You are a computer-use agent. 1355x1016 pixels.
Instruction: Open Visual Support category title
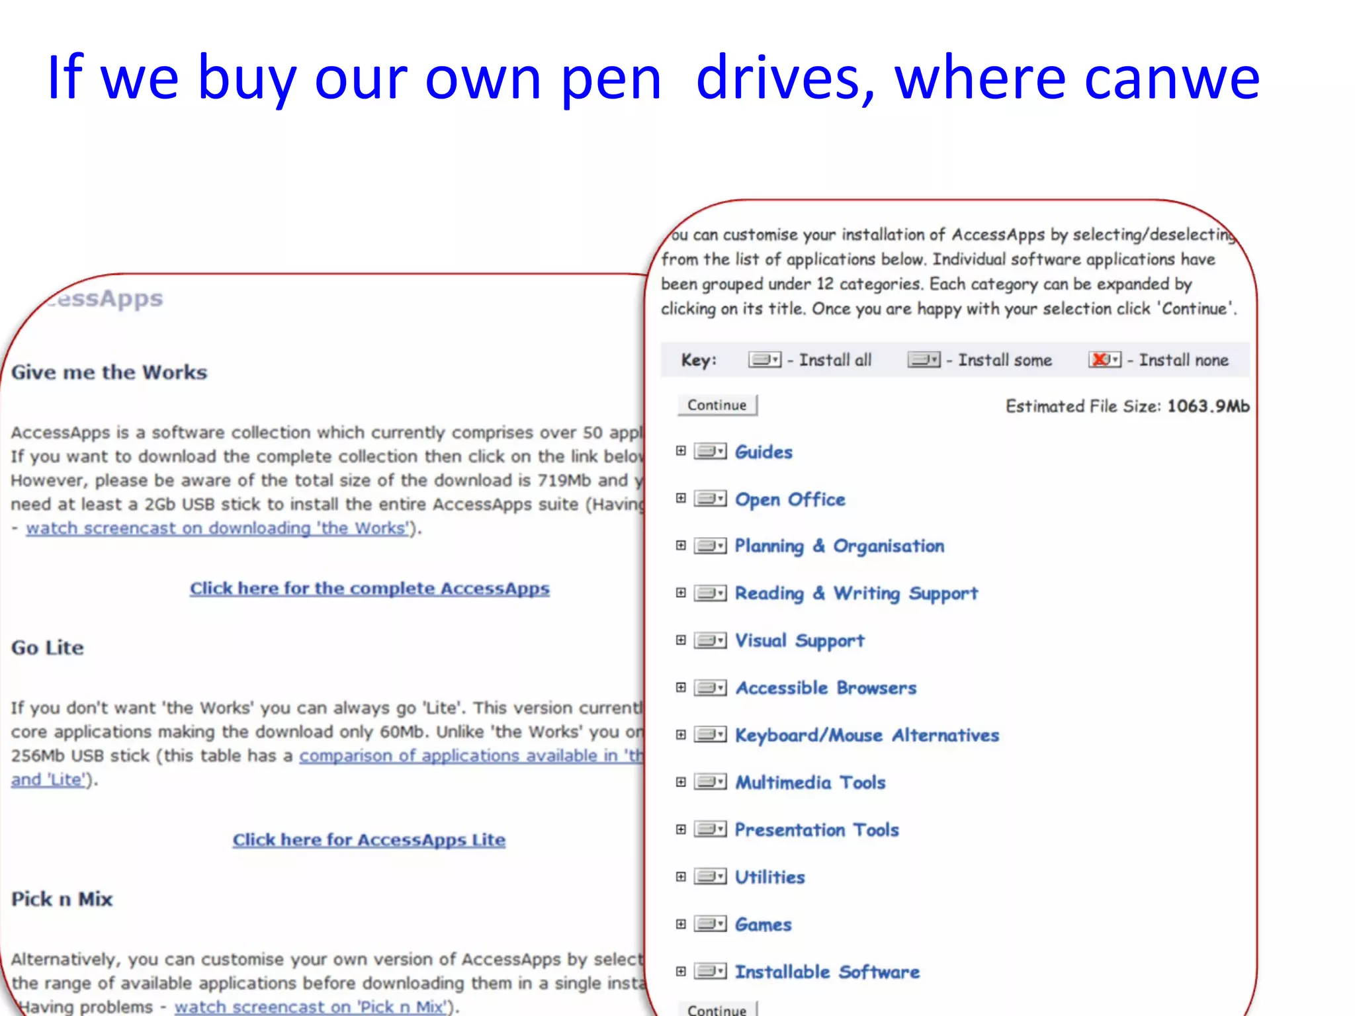(x=800, y=641)
